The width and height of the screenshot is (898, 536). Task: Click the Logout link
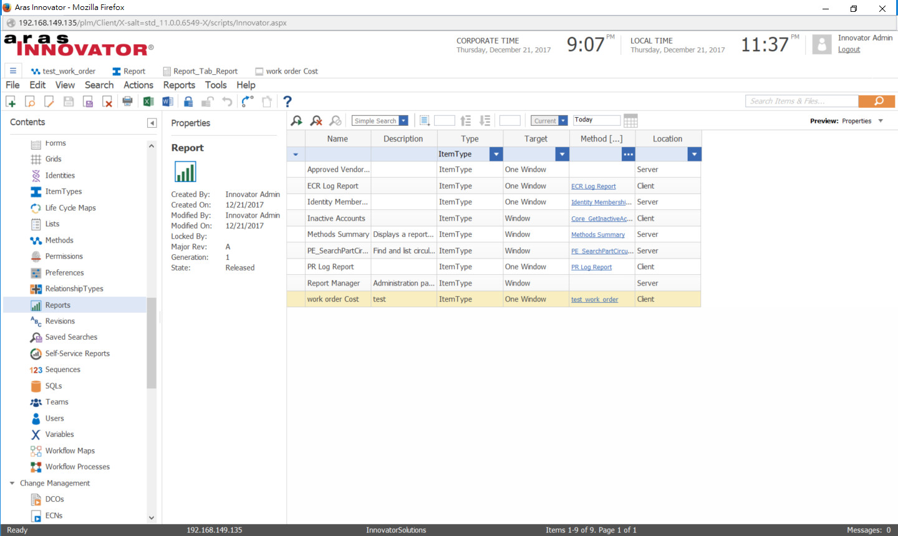[849, 49]
